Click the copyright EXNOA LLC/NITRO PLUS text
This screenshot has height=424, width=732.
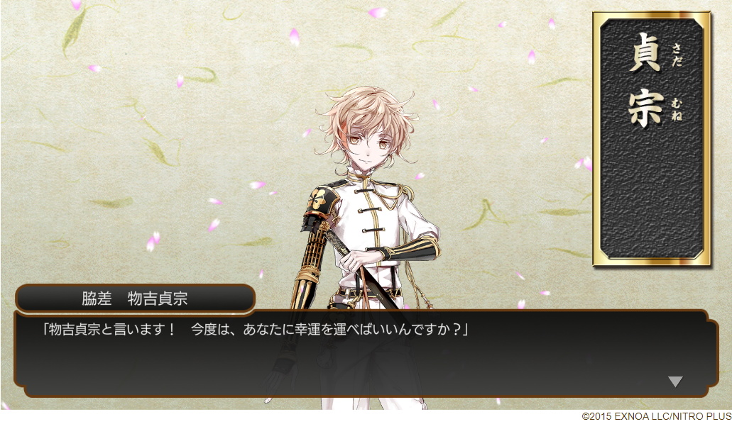pos(656,416)
